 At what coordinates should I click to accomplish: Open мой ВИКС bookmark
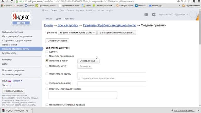(x=141, y=6)
